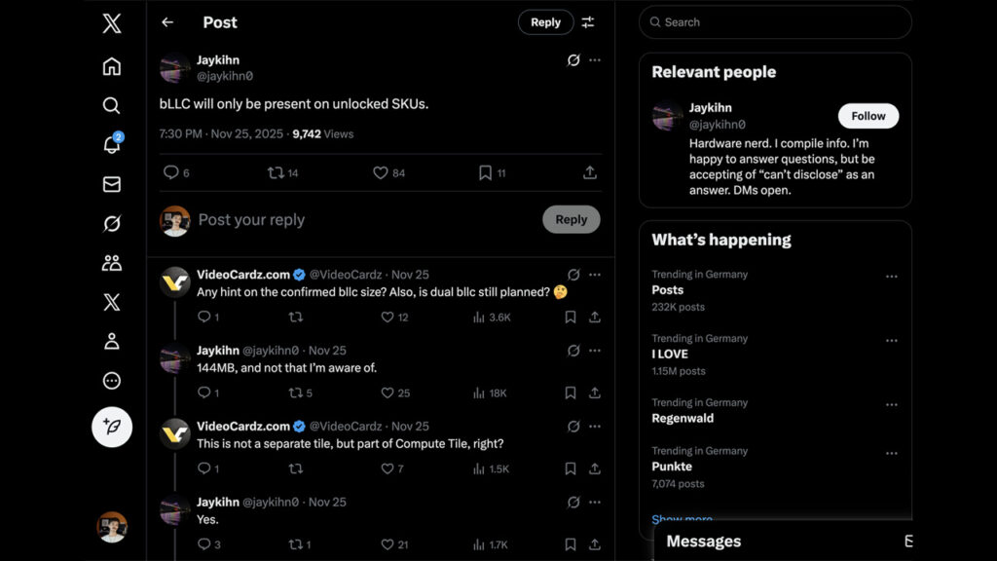Click the compose post feather button
997x561 pixels.
pos(112,427)
